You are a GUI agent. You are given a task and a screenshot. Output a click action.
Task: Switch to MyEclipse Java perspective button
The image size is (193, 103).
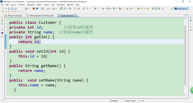click(x=181, y=8)
